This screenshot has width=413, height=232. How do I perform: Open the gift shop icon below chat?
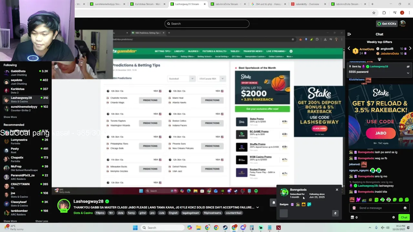click(352, 217)
